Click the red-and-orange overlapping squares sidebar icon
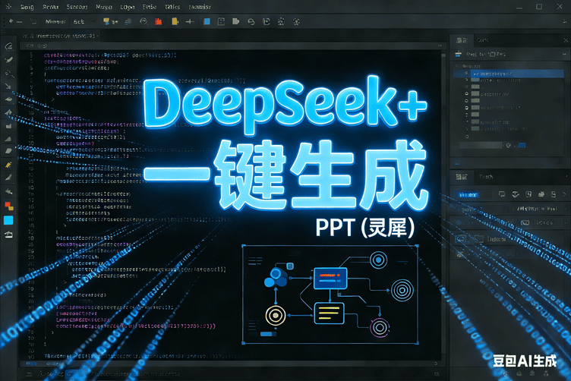 9,206
